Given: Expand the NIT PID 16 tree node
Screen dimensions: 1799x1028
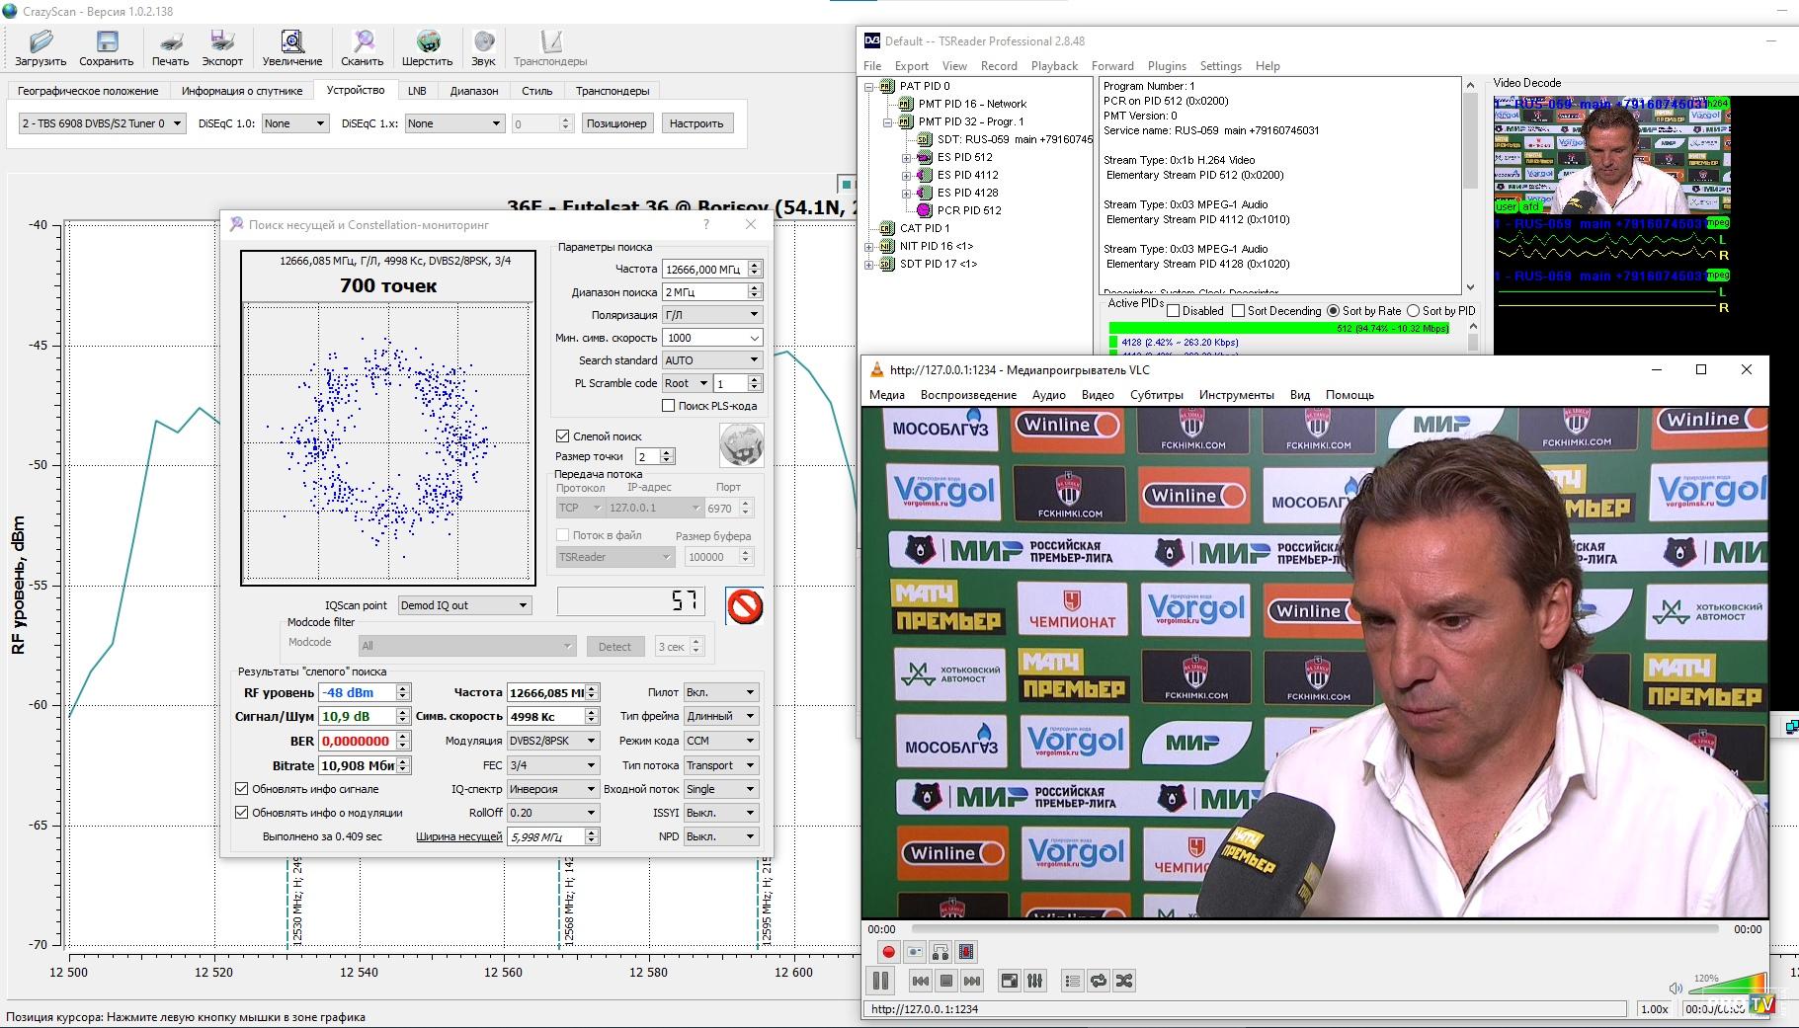Looking at the screenshot, I should click(869, 246).
